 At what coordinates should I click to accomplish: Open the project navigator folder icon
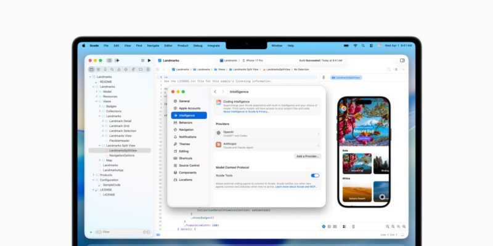pos(91,69)
